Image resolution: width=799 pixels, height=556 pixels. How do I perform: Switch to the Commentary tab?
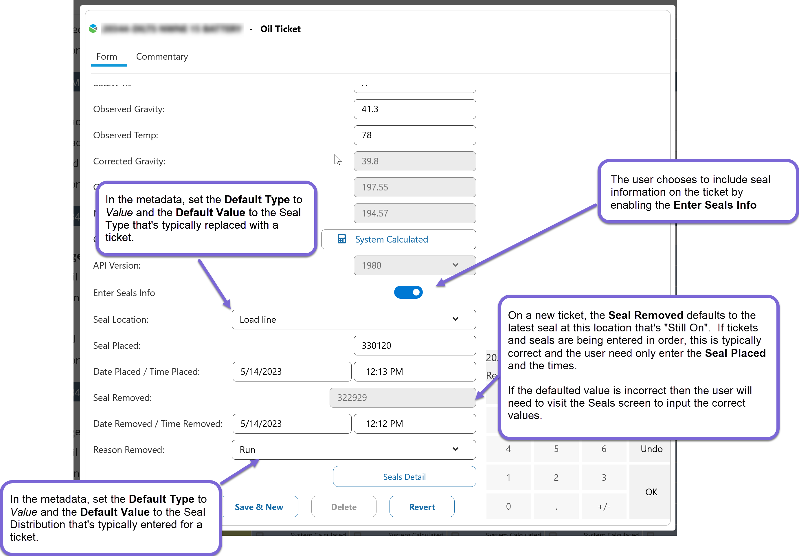click(x=161, y=56)
